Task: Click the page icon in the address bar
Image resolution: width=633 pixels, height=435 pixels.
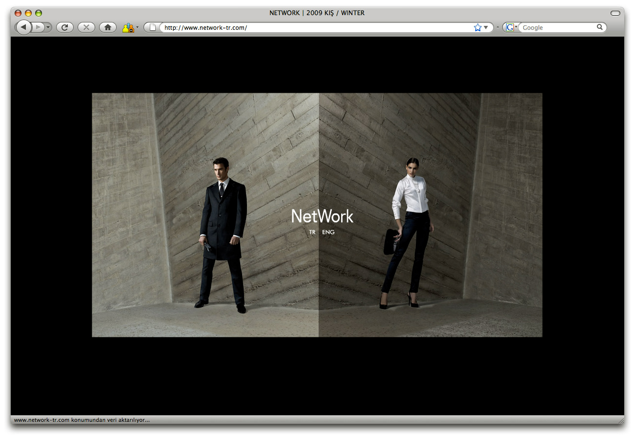Action: click(153, 28)
